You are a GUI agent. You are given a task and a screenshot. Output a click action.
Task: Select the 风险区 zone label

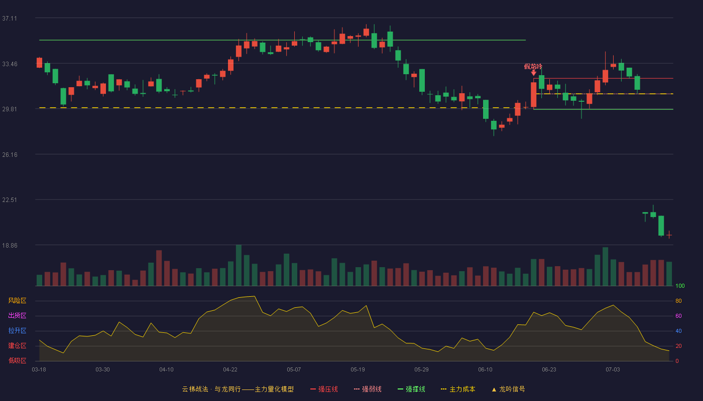tap(17, 301)
